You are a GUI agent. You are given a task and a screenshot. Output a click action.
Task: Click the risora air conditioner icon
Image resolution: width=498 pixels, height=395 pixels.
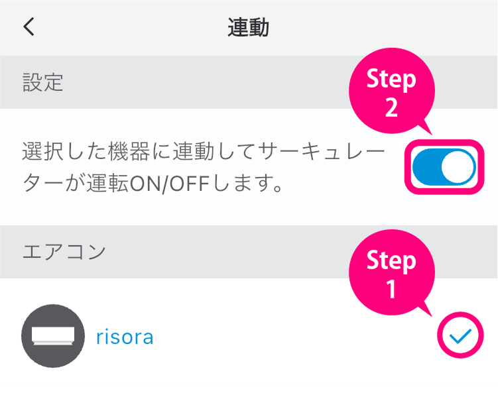tap(53, 337)
